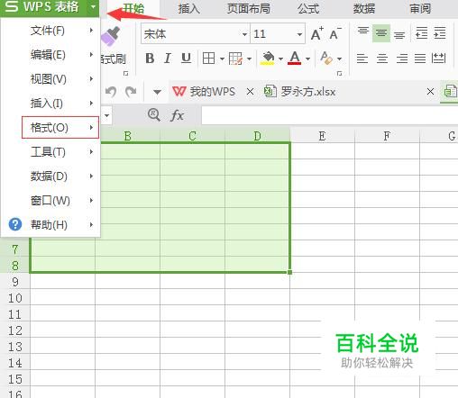
Task: Switch to 罗永方.xlsx document tab
Action: click(x=299, y=92)
